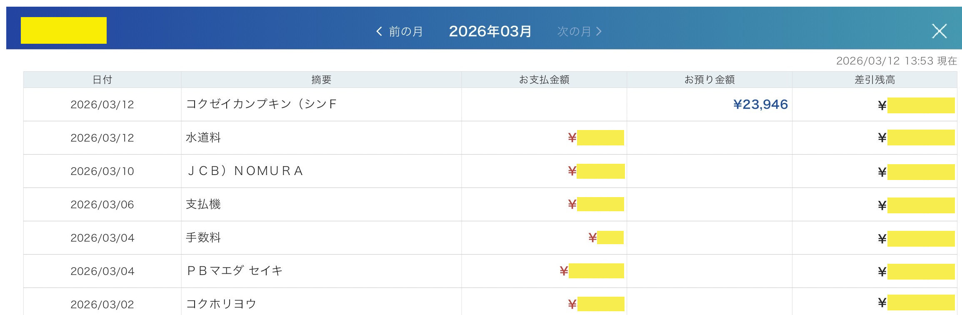Select the 支払機 transaction entry
The width and height of the screenshot is (962, 315).
[203, 204]
